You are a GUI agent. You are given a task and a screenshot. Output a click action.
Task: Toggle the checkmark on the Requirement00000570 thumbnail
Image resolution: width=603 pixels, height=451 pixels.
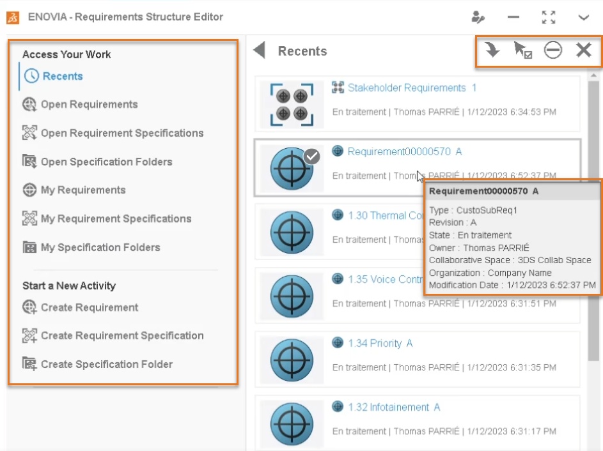pos(311,156)
